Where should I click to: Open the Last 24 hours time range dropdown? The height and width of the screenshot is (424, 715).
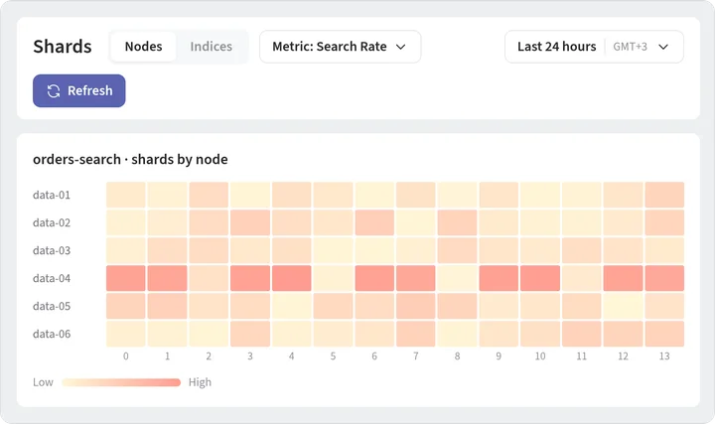(594, 47)
